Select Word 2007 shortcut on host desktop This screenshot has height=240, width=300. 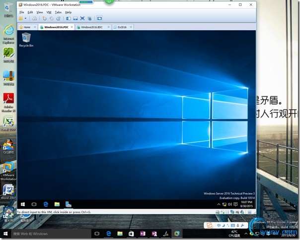point(8,192)
